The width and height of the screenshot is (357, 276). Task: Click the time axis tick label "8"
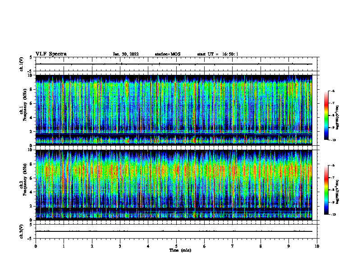pyautogui.click(x=261, y=246)
